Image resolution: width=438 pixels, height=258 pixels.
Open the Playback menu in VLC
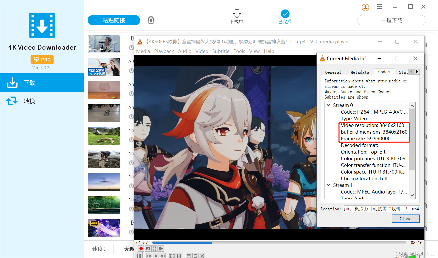click(x=164, y=51)
